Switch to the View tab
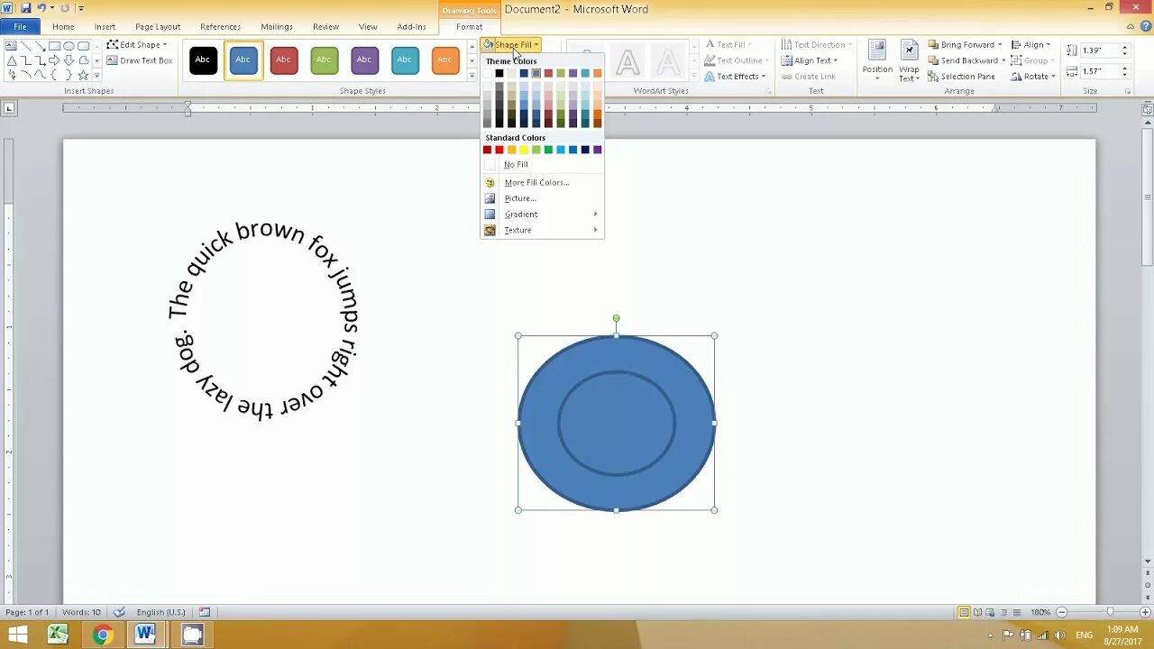The height and width of the screenshot is (649, 1154). pos(368,27)
